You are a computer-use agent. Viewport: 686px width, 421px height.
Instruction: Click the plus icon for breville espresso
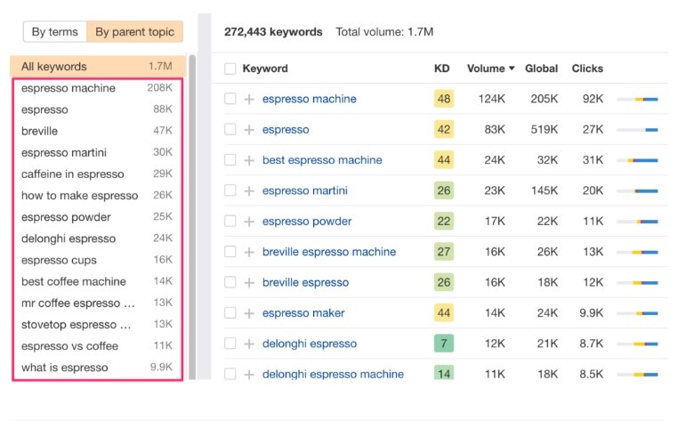click(249, 283)
